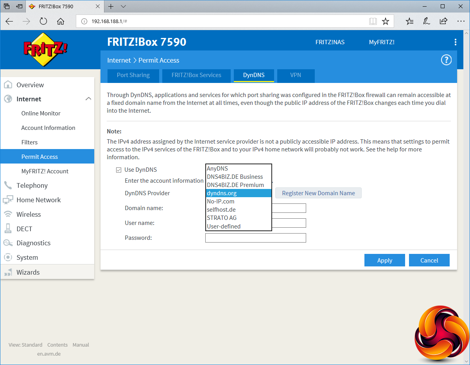Switch to the FRITZ!Box Services tab
Viewport: 470px width, 365px height.
pos(196,75)
